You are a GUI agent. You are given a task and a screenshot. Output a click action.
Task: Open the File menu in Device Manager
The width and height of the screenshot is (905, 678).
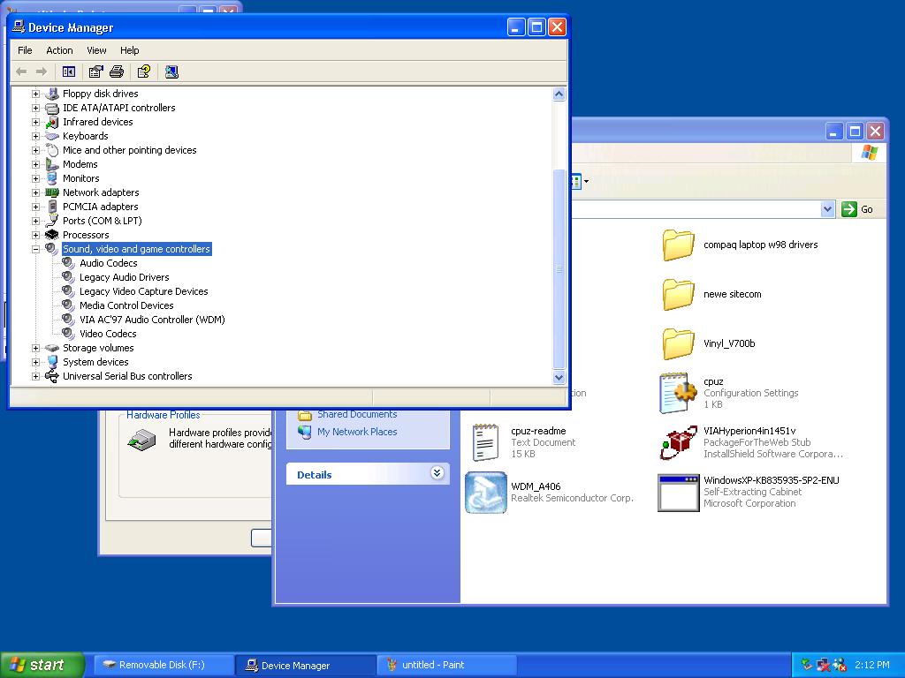25,50
